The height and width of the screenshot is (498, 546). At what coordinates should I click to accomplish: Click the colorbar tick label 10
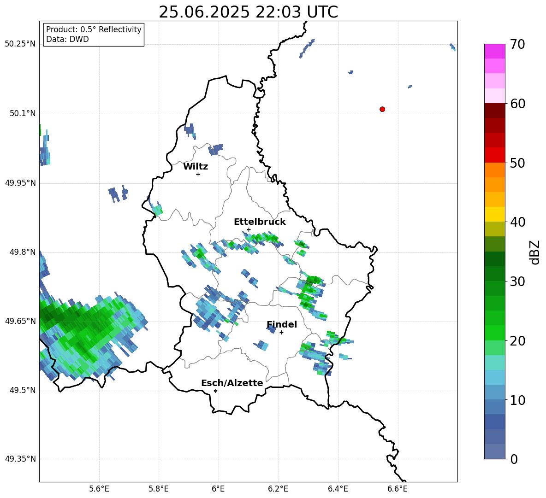click(517, 400)
